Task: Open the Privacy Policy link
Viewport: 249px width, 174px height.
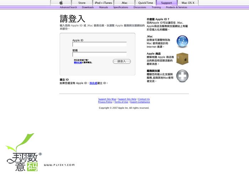Action: coord(105,102)
